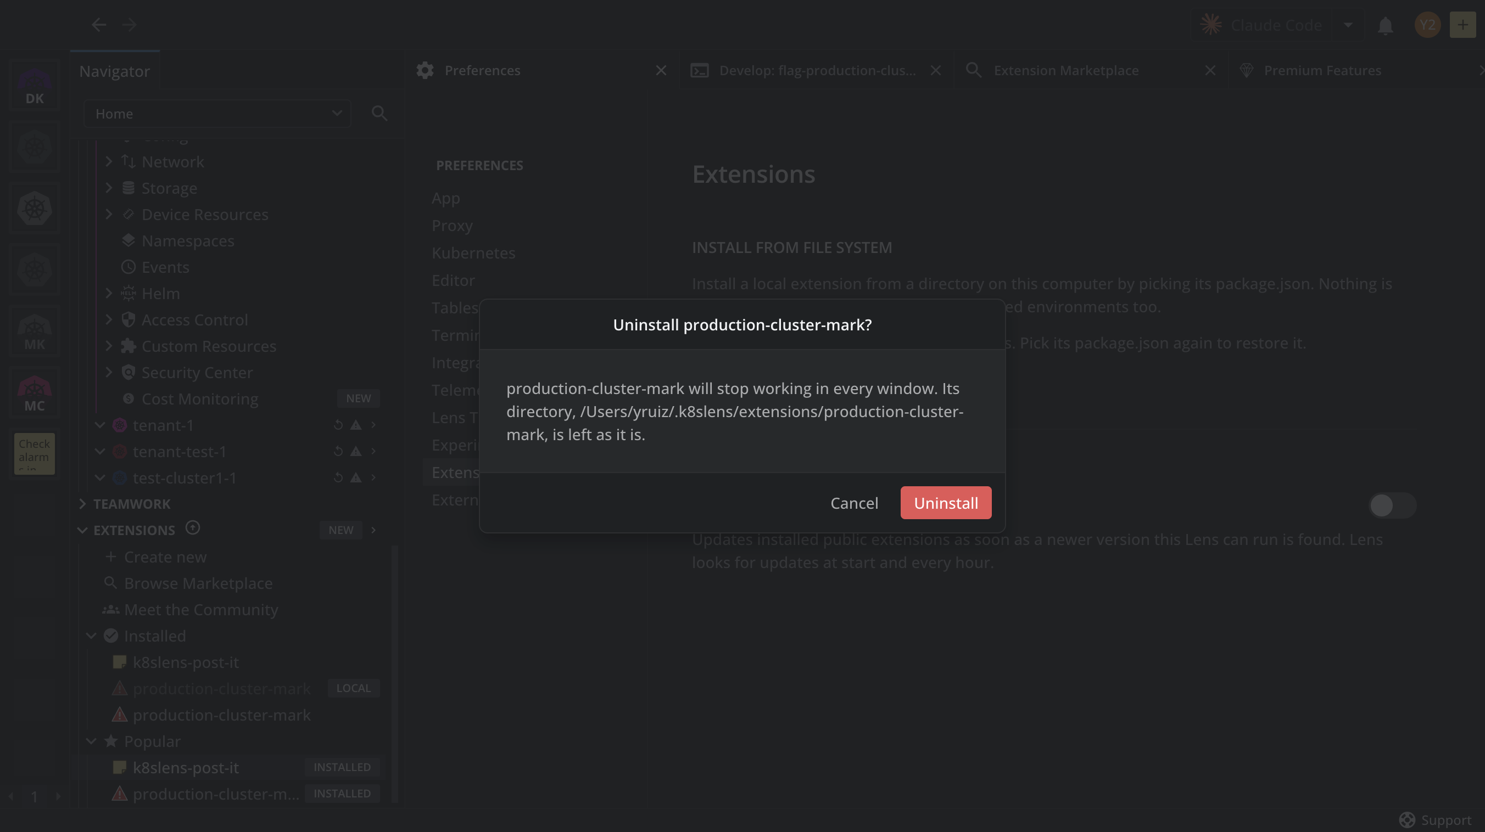Screen dimensions: 1485x832
Task: Click the upload icon next to EXTENSIONS
Action: 193,528
